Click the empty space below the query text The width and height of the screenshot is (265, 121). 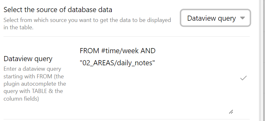tap(152, 89)
